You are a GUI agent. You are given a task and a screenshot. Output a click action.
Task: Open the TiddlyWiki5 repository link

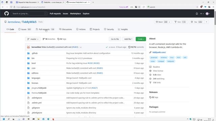coord(29,22)
